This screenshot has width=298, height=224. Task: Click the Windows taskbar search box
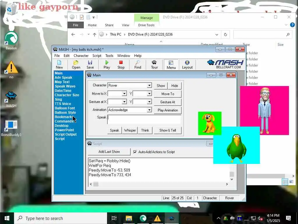pos(61,218)
